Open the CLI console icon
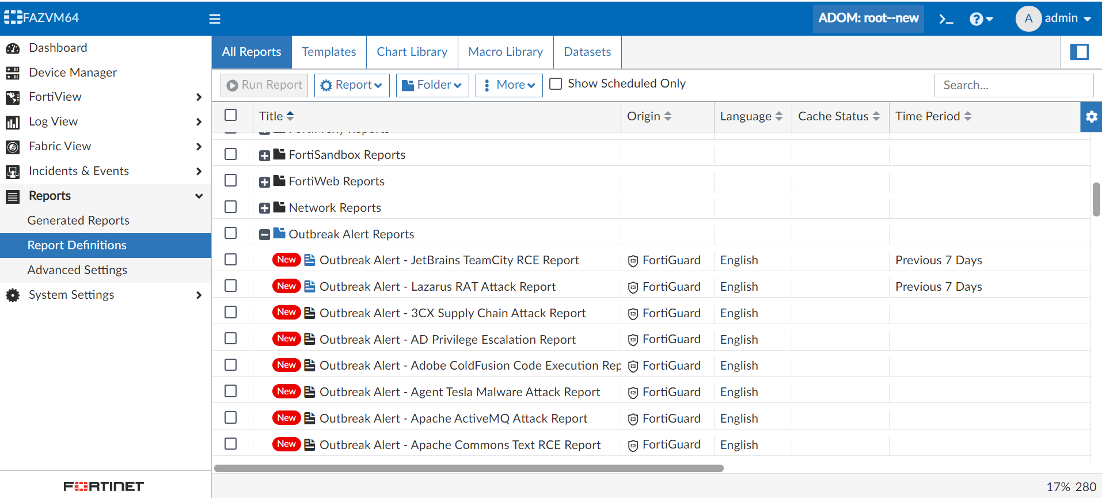Image resolution: width=1102 pixels, height=498 pixels. [946, 19]
